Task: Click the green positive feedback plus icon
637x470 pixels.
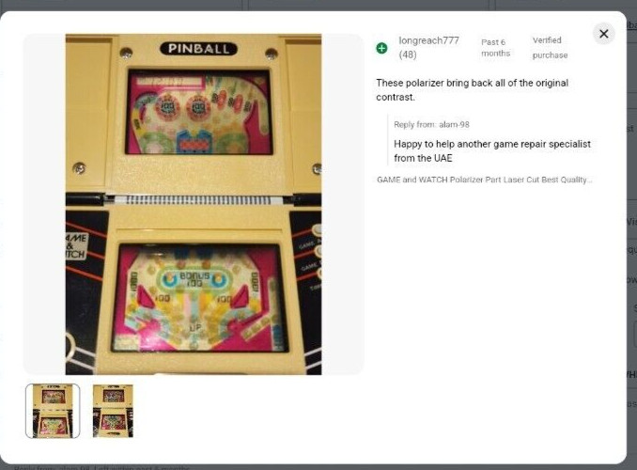Action: click(381, 48)
